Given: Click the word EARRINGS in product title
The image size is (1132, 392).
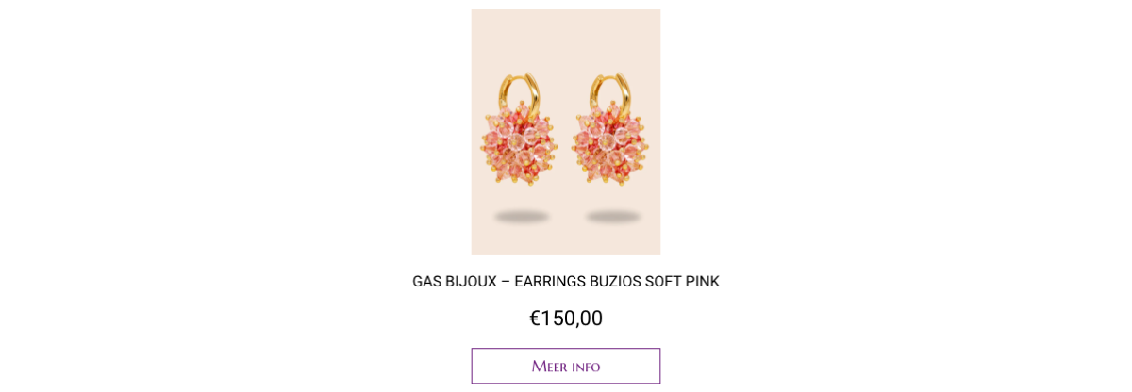Looking at the screenshot, I should pyautogui.click(x=550, y=282).
